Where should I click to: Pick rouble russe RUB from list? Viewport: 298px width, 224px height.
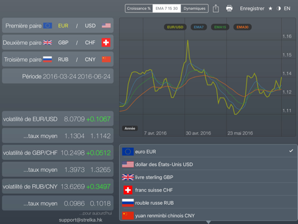209,203
